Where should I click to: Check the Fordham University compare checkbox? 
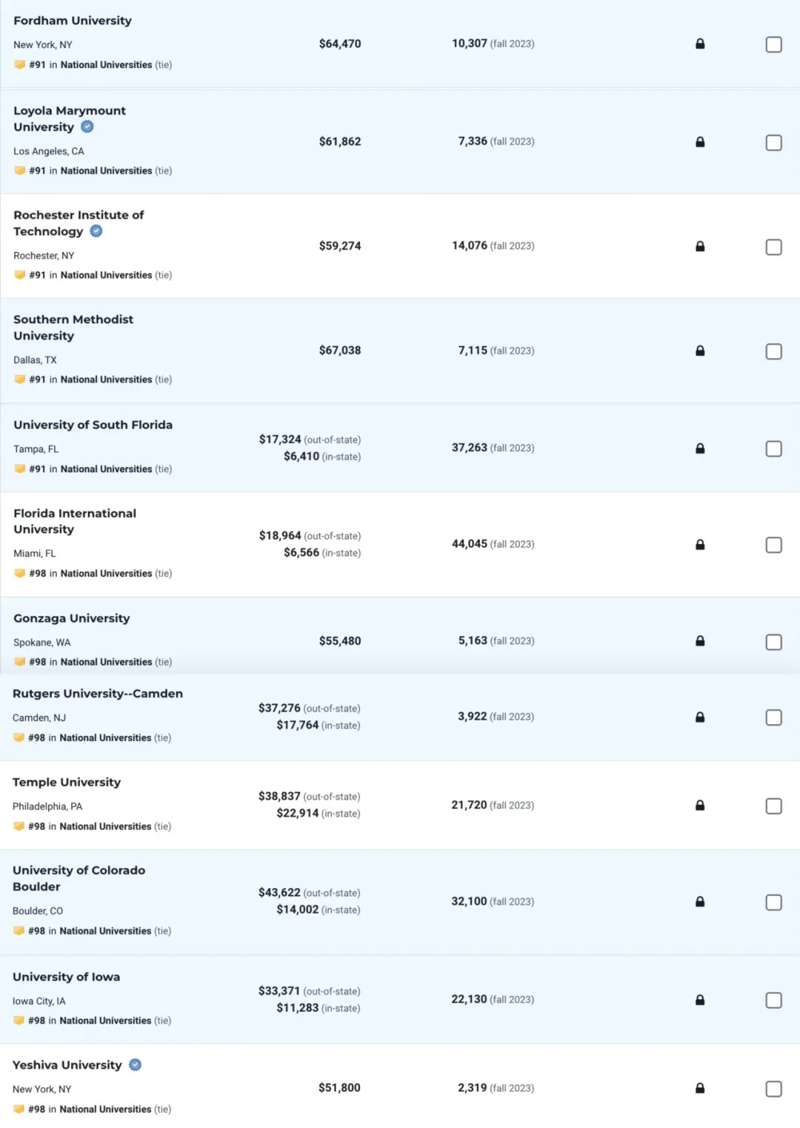click(x=773, y=44)
